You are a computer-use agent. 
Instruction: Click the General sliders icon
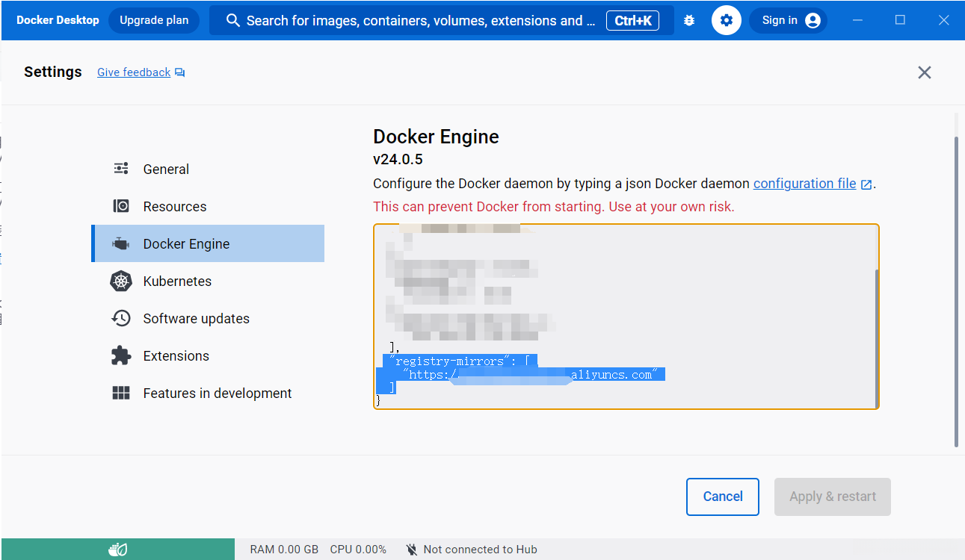(x=121, y=169)
